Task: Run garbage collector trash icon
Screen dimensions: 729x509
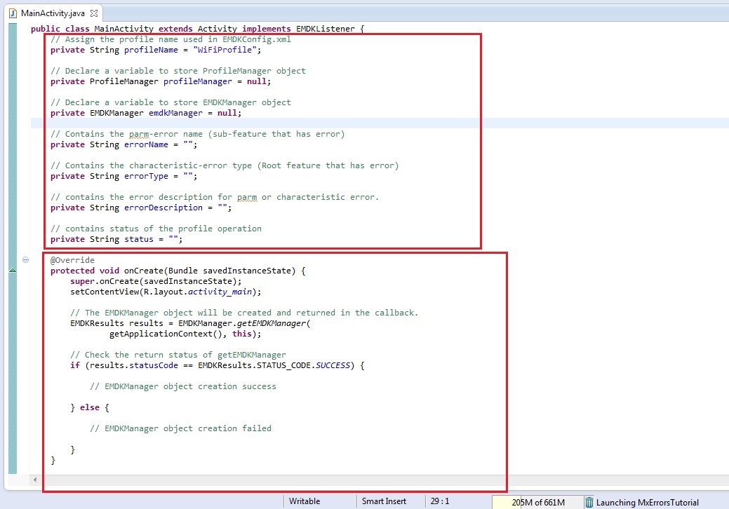Action: coord(589,502)
